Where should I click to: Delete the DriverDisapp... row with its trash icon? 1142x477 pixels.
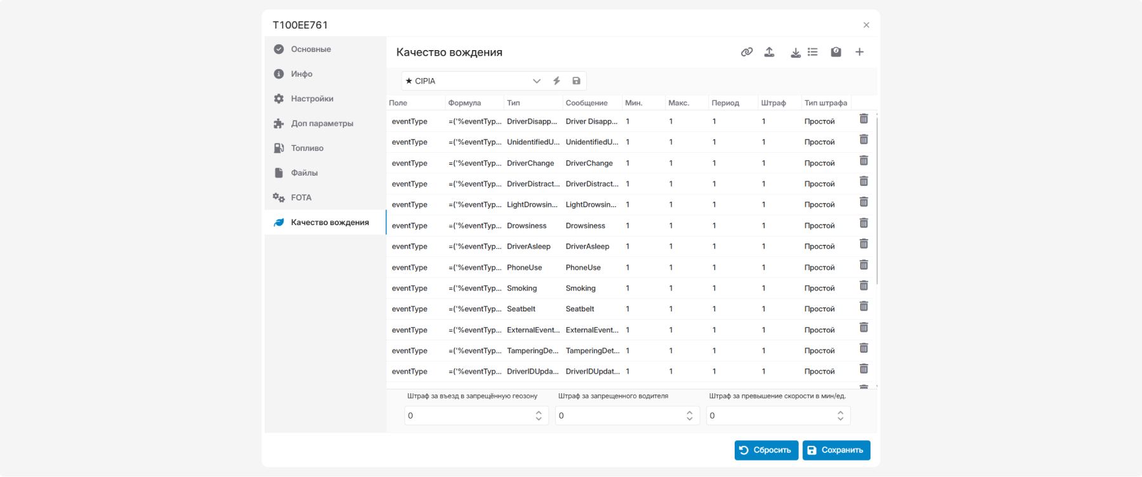click(x=863, y=119)
